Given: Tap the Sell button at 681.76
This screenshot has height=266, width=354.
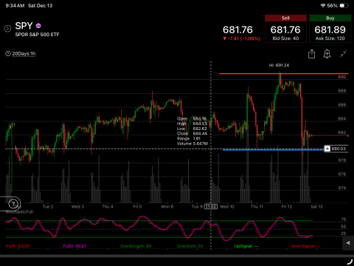Looking at the screenshot, I should (285, 29).
